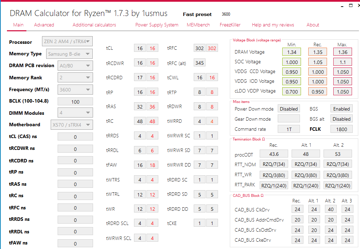Open Help and my reviews tab
Screen dimensions: 360x249
273,25
